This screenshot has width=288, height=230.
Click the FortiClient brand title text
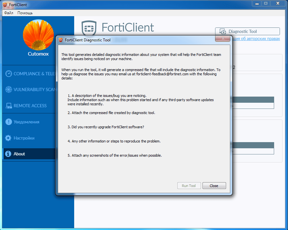[x=128, y=27]
